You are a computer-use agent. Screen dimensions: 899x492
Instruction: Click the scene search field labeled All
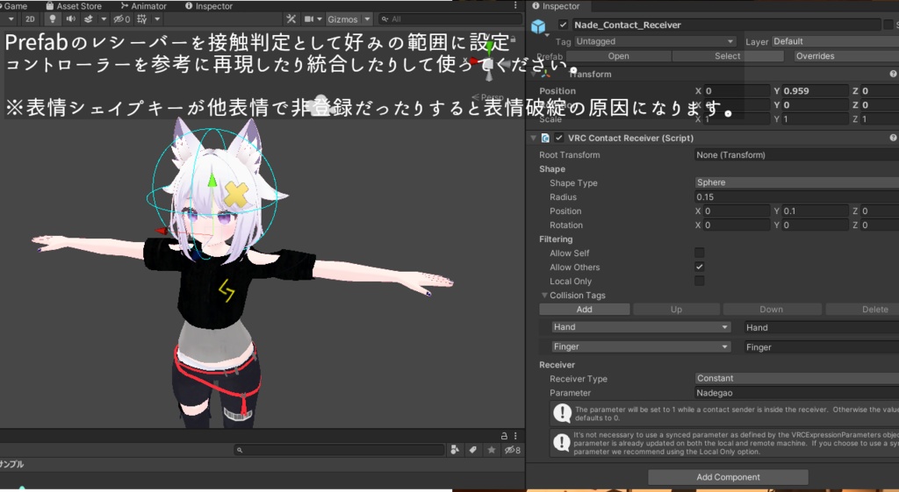point(450,19)
